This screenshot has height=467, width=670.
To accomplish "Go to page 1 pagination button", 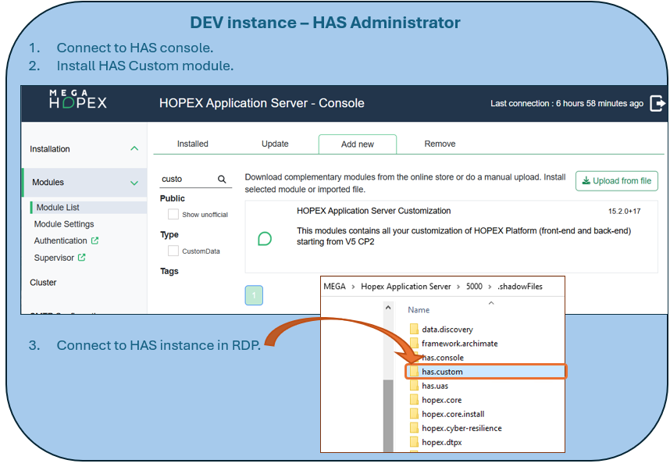I will (x=254, y=295).
